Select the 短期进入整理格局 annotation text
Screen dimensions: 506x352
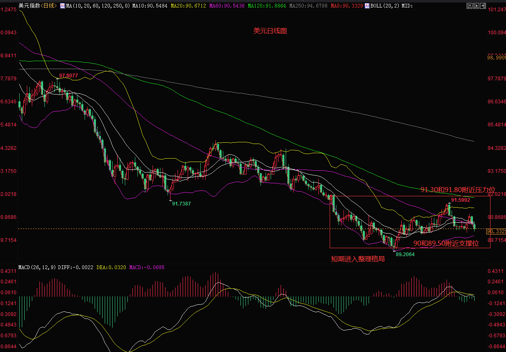click(x=358, y=259)
